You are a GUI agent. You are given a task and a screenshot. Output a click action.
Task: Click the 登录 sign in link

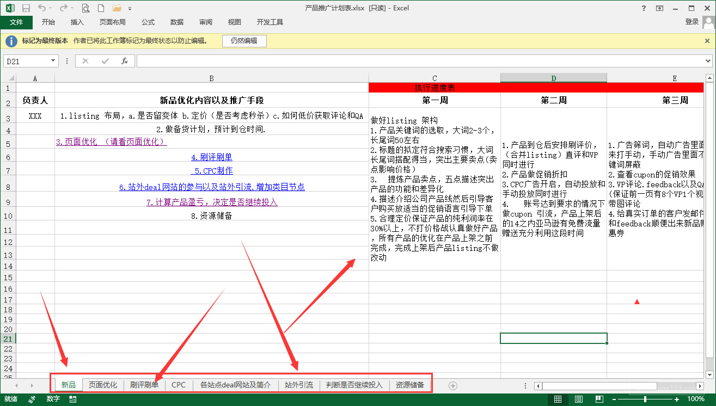pos(691,22)
